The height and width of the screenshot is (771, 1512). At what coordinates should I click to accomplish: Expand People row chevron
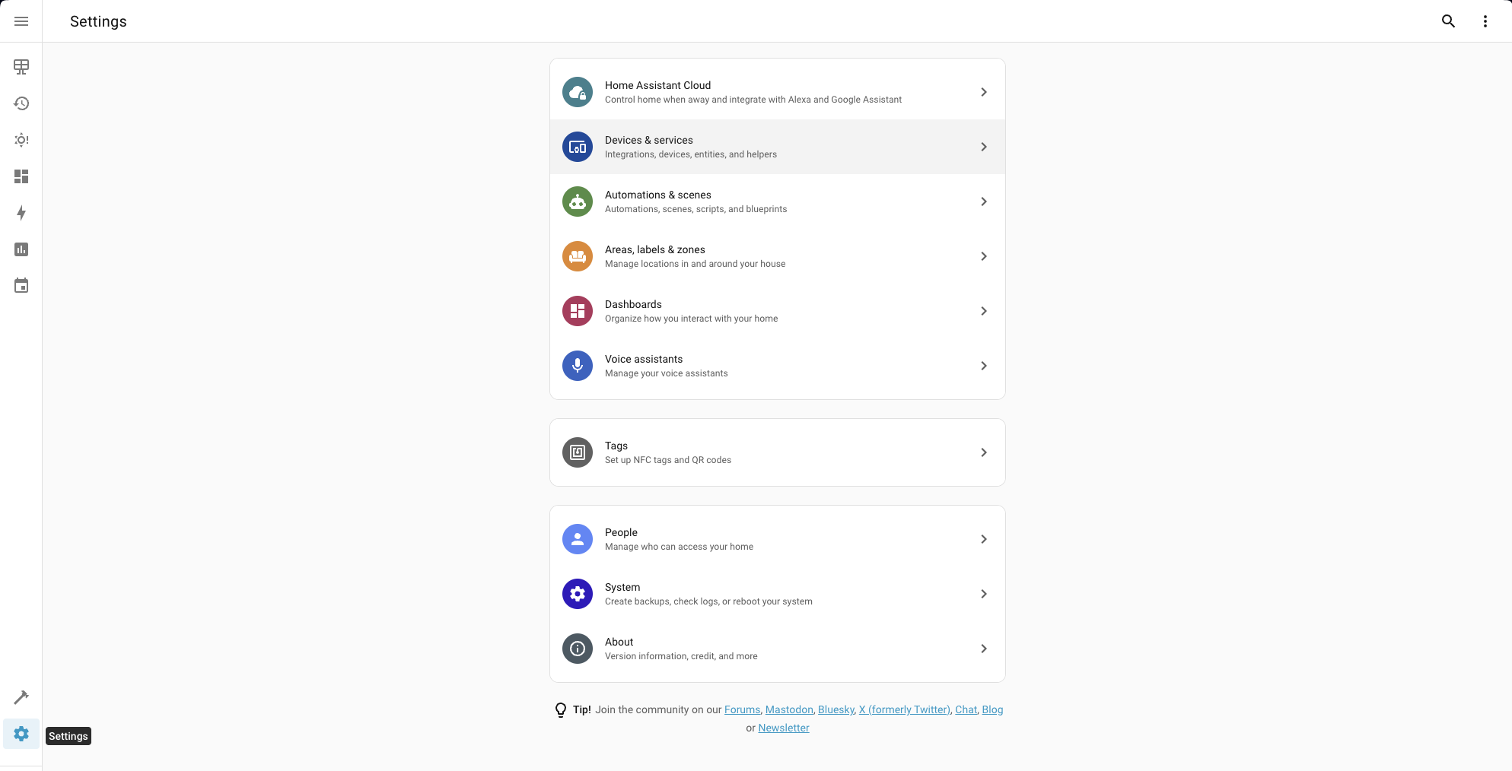tap(984, 539)
